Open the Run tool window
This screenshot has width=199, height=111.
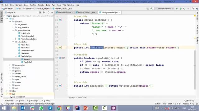click(20, 101)
